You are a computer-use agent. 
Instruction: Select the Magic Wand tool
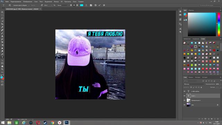[2, 21]
